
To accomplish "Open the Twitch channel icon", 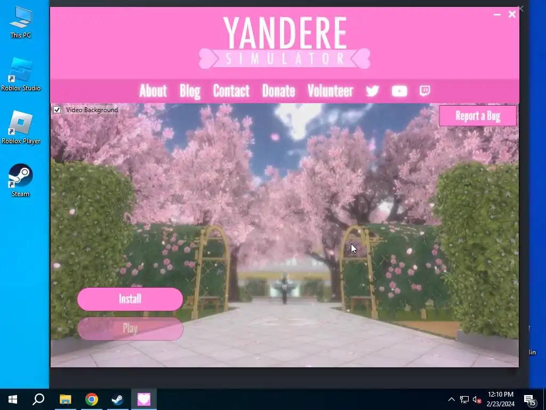I will pos(425,91).
